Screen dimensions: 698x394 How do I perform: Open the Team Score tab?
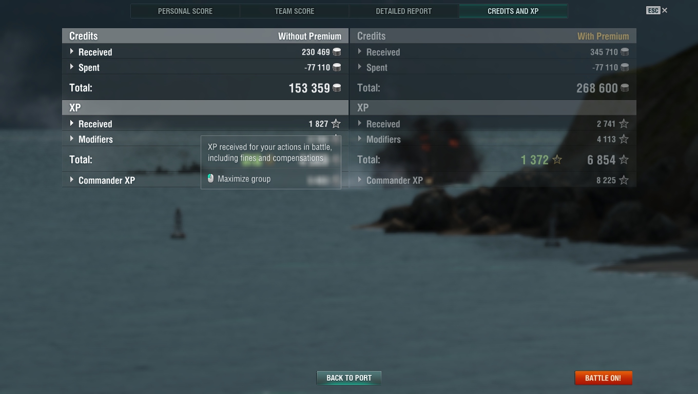pyautogui.click(x=295, y=11)
